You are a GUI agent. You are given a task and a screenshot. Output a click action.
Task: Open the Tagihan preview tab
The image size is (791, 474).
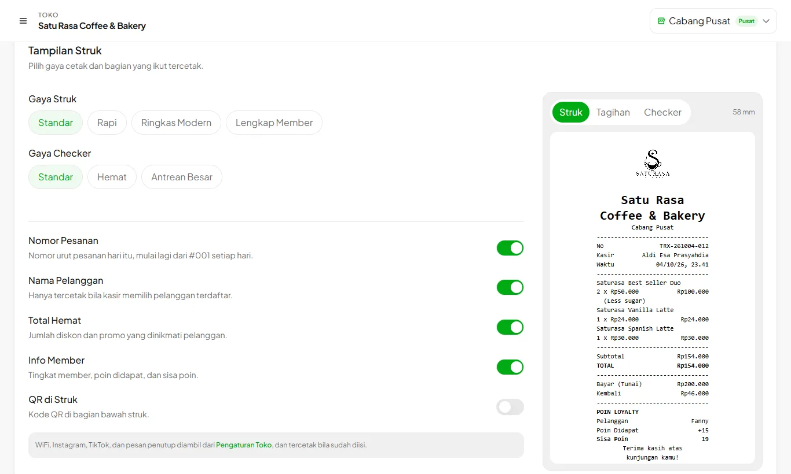pos(613,112)
